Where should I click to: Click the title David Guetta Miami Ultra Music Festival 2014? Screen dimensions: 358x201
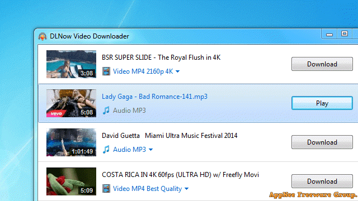[169, 136]
